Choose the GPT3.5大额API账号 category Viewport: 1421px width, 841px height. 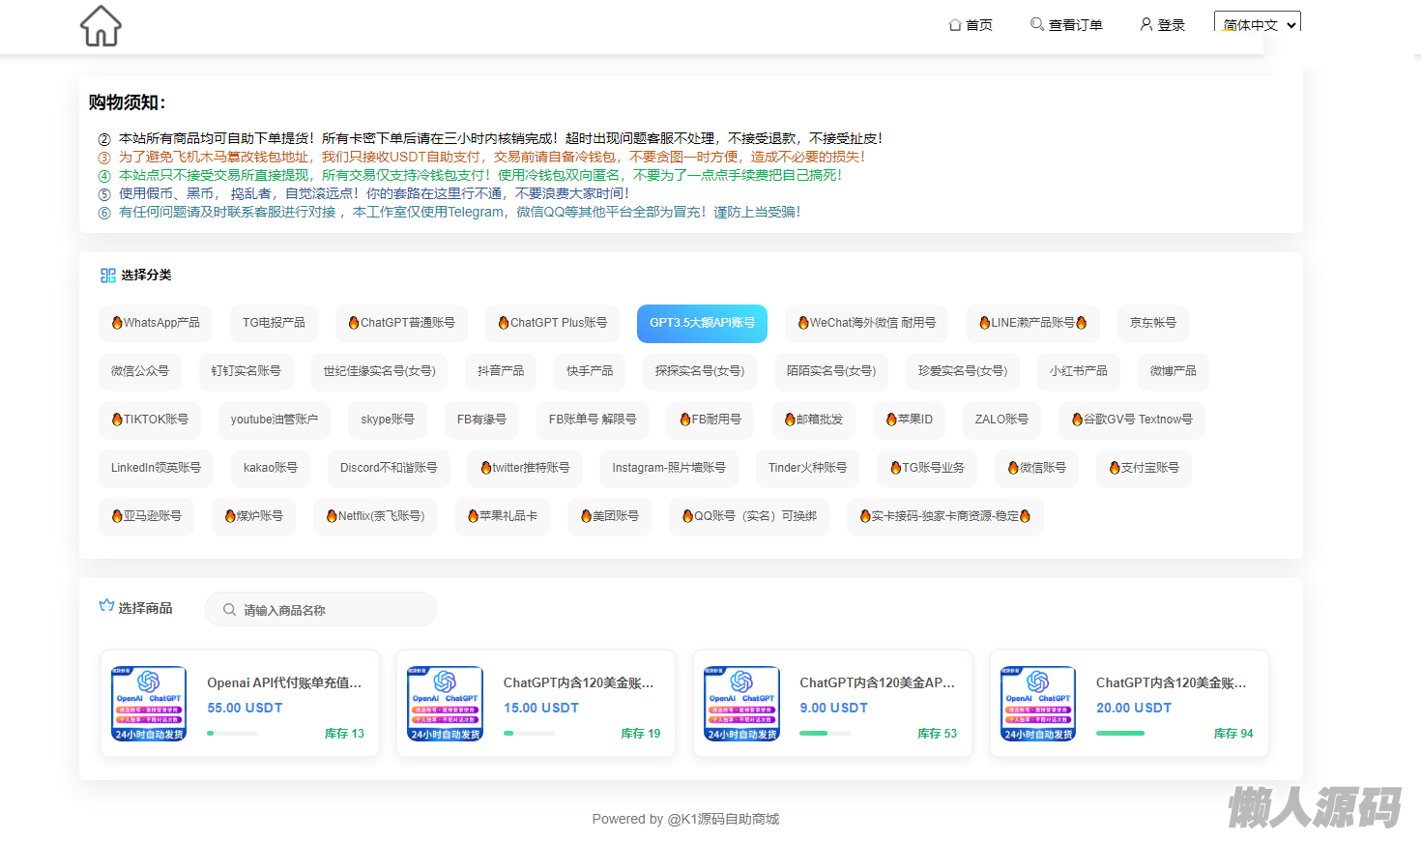tap(702, 323)
